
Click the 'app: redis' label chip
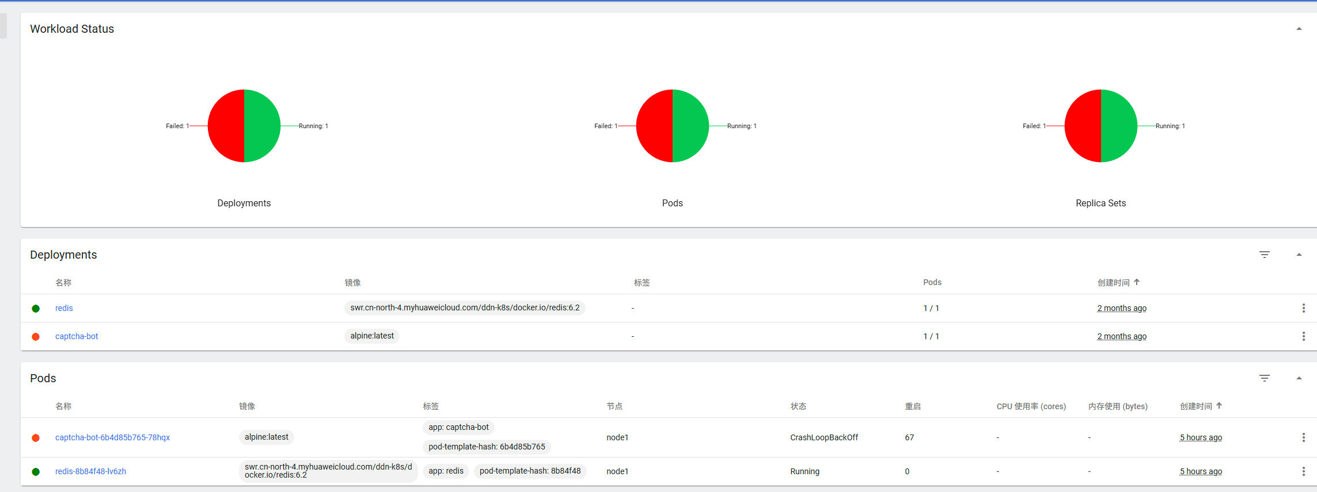click(446, 471)
